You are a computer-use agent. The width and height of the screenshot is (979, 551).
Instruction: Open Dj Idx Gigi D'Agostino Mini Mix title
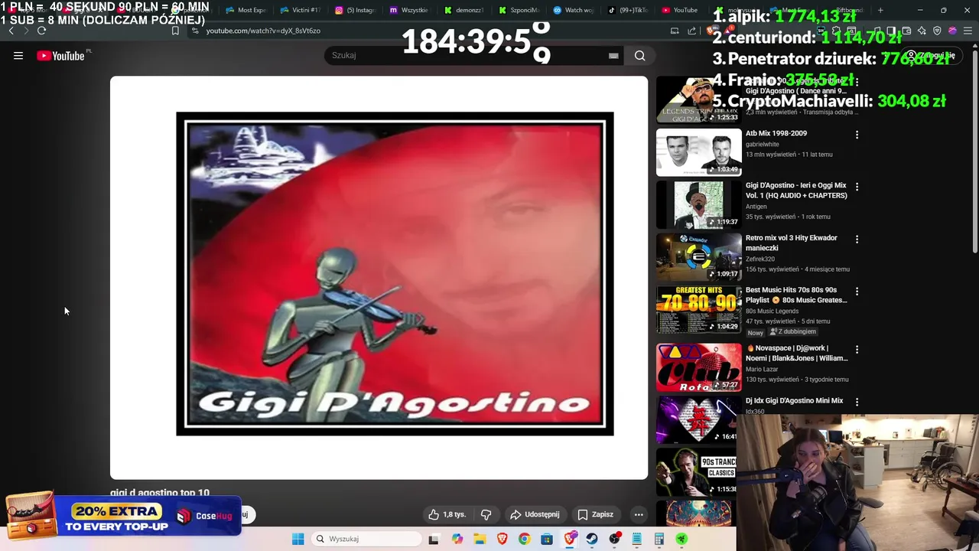[x=794, y=401]
